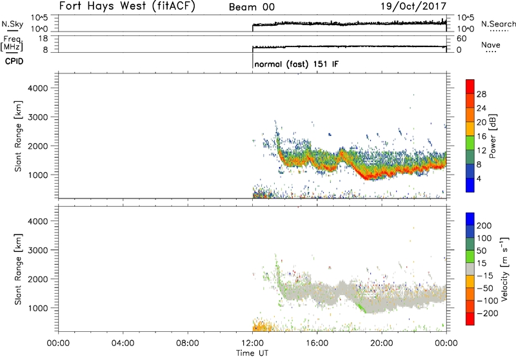Click the 'Slant Range [km]' label of power panel
This screenshot has height=357, width=516.
click(x=18, y=136)
